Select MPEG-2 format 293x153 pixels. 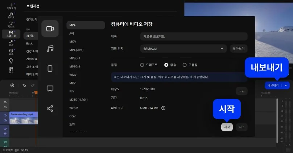point(75,66)
